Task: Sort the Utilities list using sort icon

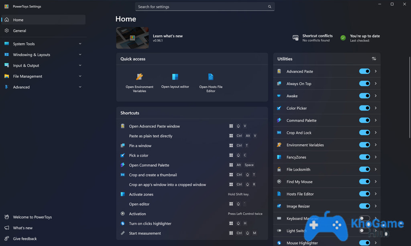Action: [374, 59]
